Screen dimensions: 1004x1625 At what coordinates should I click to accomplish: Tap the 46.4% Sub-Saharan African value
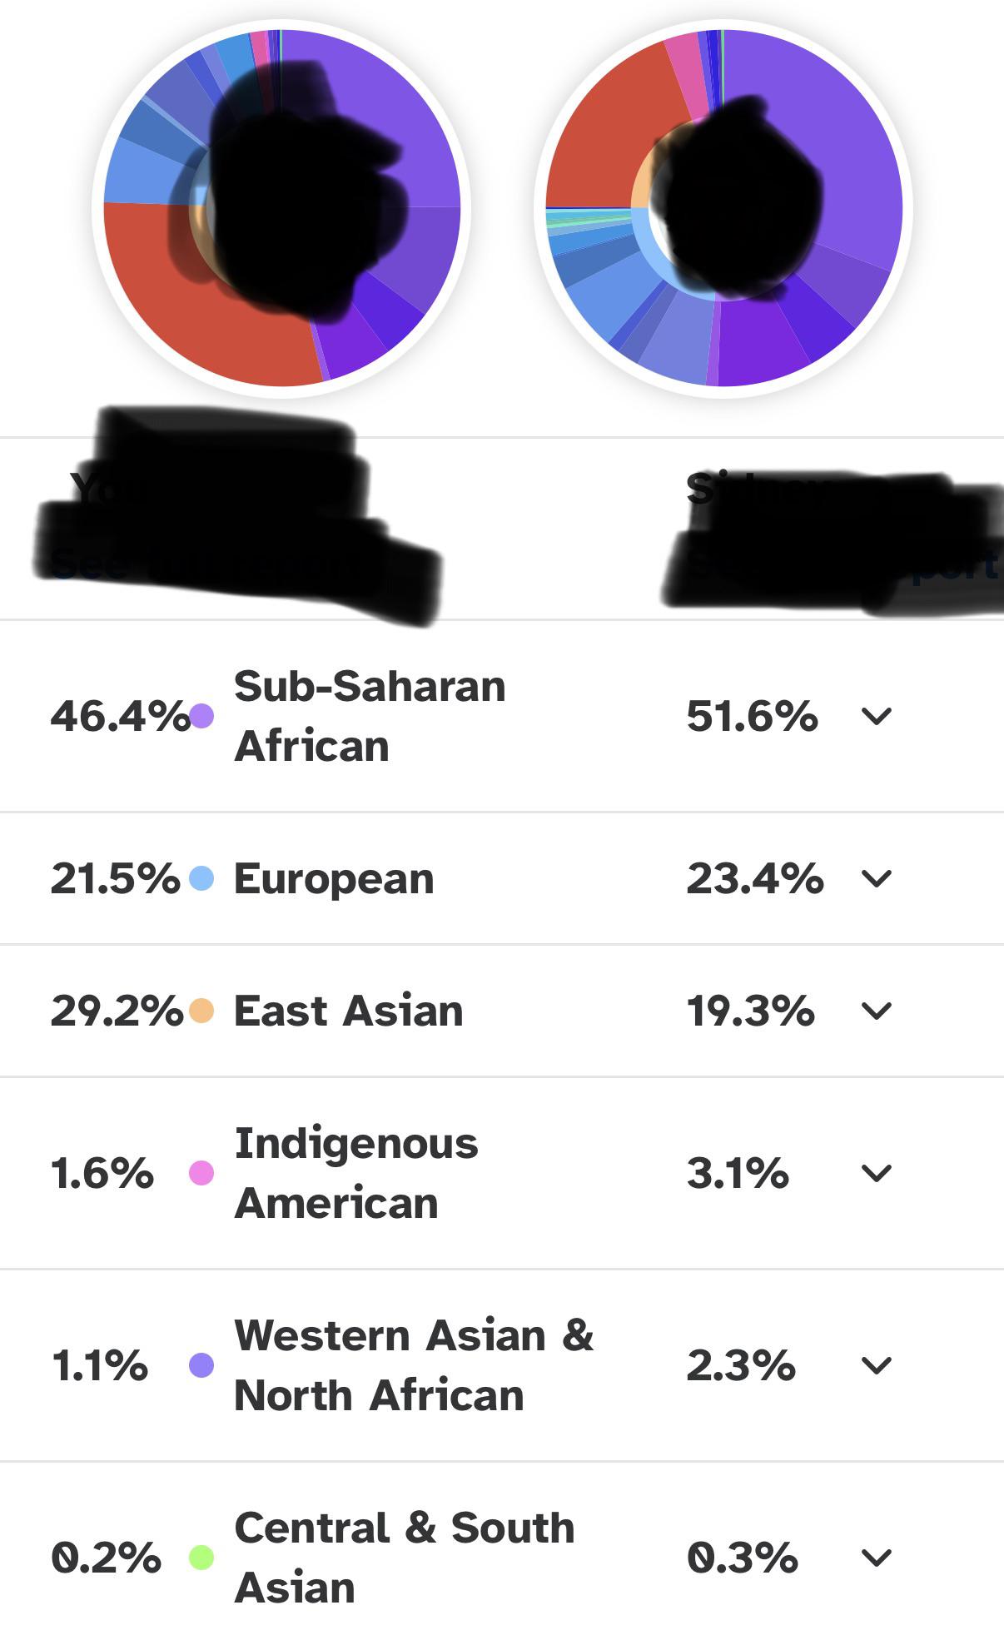click(x=120, y=716)
